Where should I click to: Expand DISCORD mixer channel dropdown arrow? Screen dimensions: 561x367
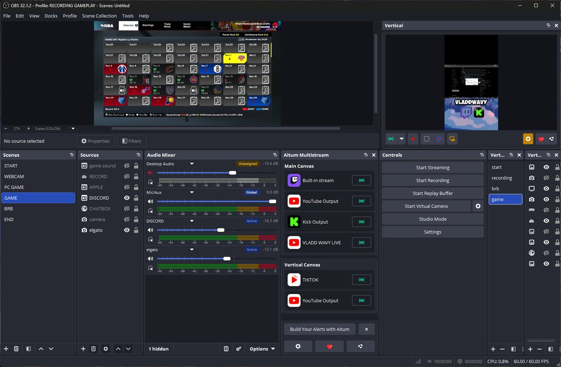pyautogui.click(x=192, y=221)
